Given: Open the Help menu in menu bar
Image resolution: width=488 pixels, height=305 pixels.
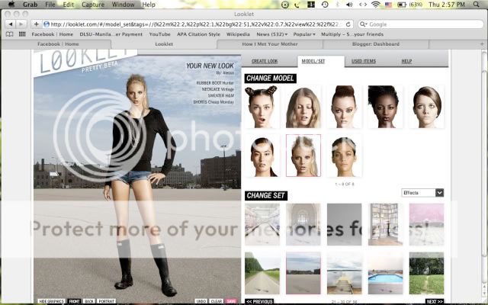Looking at the screenshot, I should pyautogui.click(x=149, y=5).
